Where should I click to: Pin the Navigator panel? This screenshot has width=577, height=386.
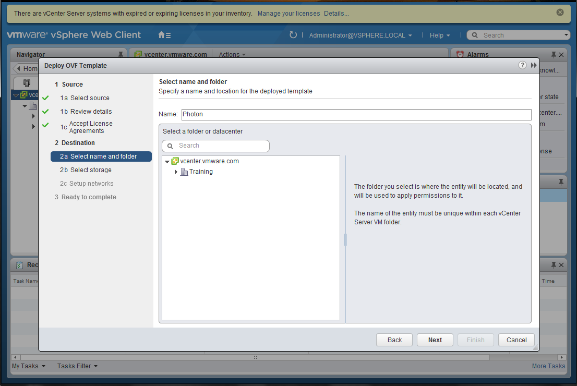click(x=121, y=54)
